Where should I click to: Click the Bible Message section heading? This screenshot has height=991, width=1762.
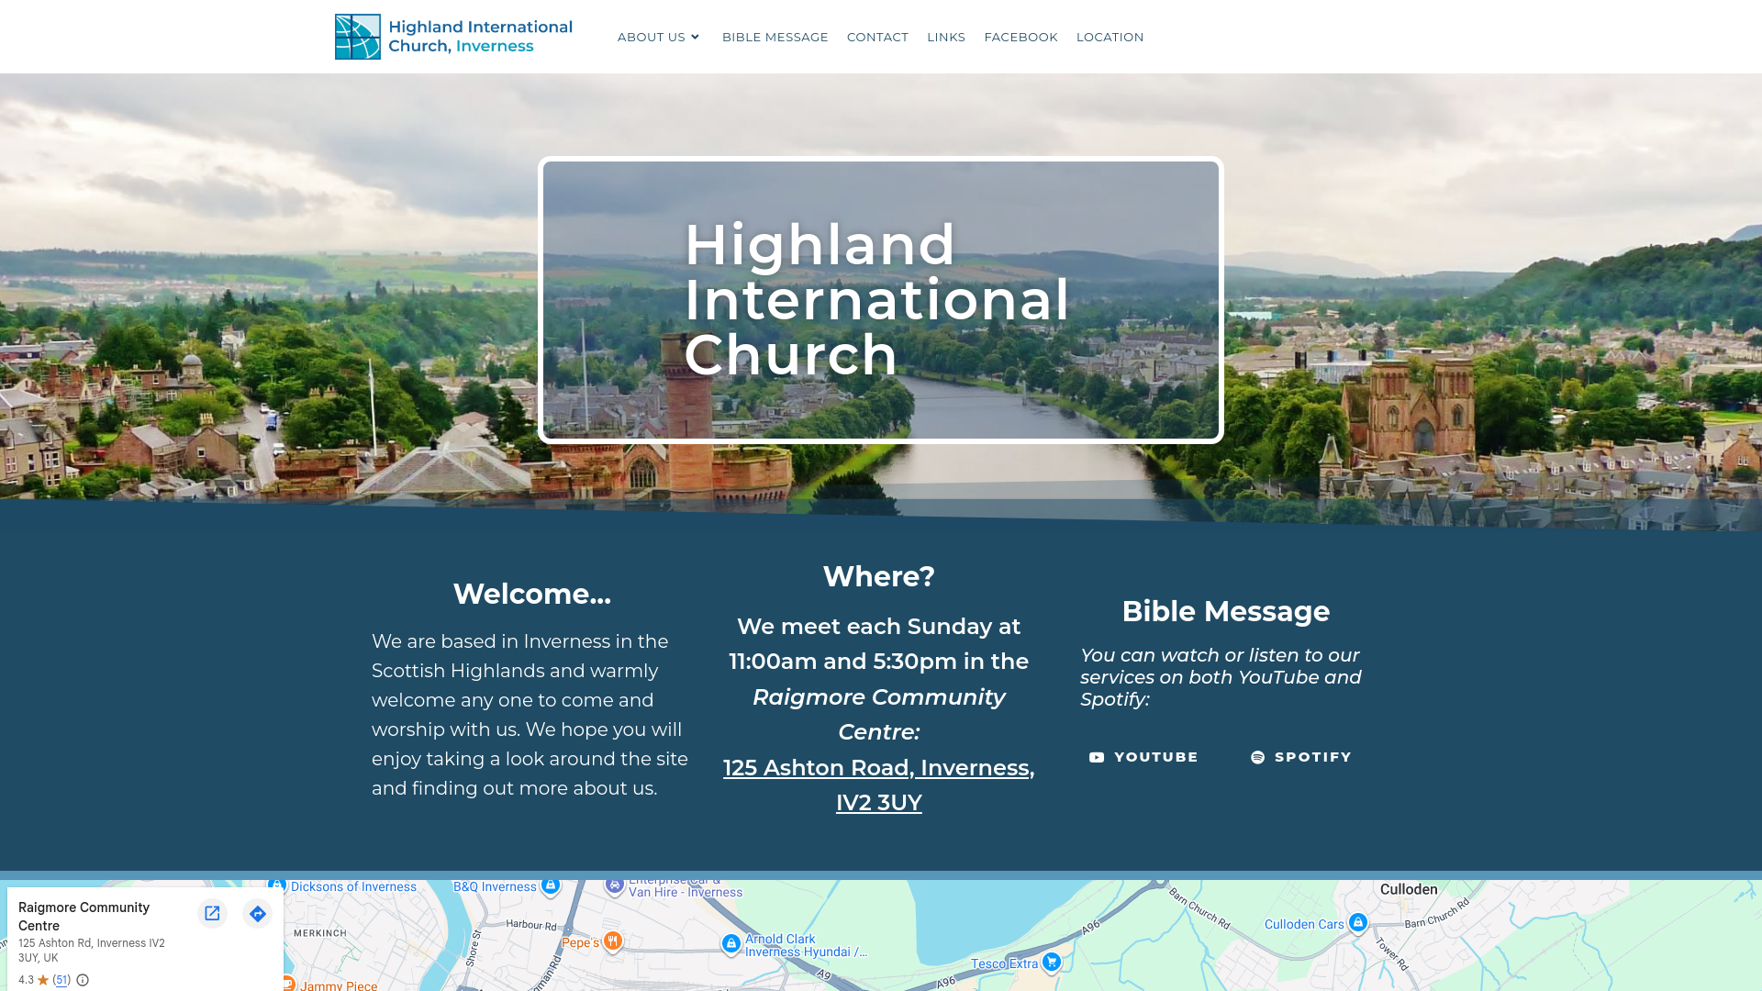point(1225,611)
